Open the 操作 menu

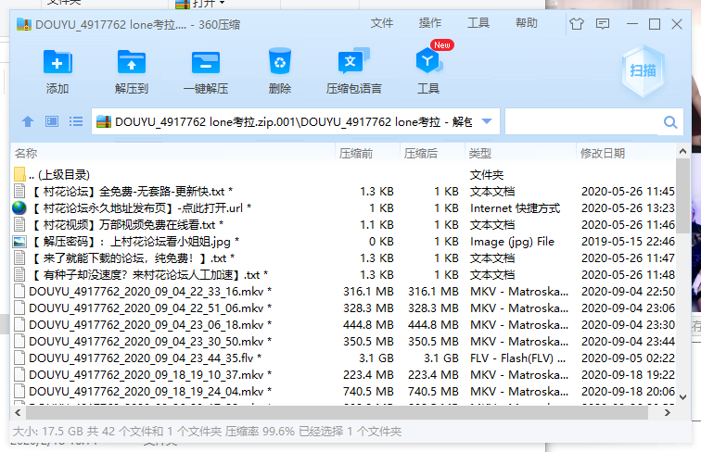430,23
